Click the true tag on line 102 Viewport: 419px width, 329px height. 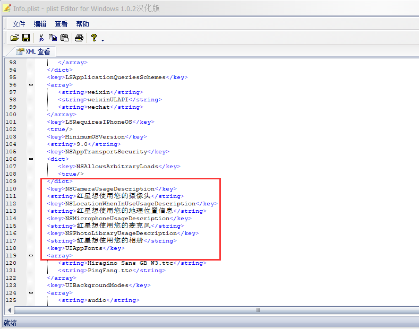coord(59,129)
